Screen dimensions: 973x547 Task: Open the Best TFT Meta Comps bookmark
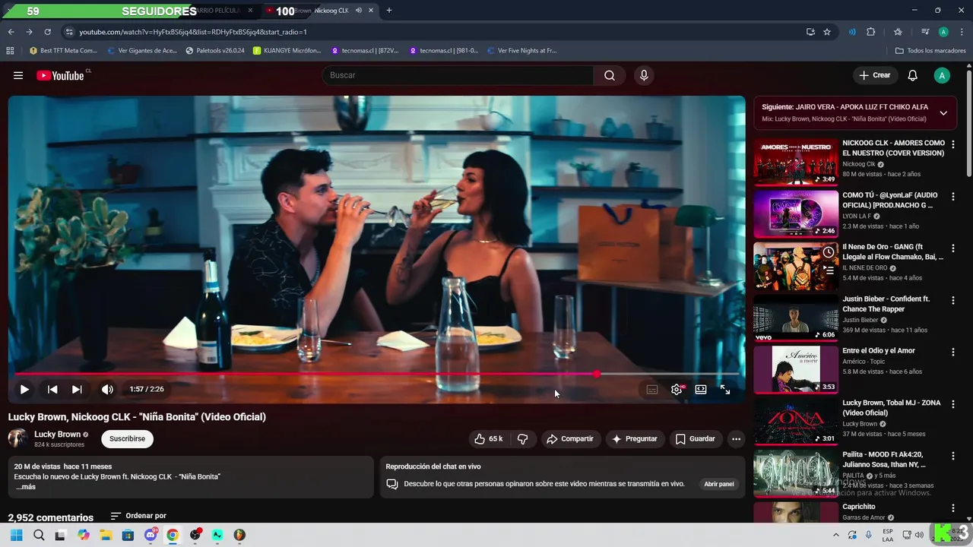coord(63,51)
